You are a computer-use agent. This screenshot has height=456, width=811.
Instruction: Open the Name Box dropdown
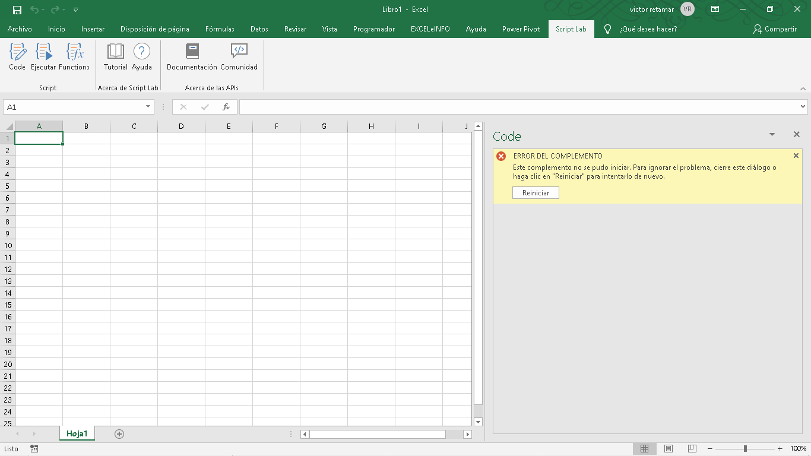pos(147,107)
